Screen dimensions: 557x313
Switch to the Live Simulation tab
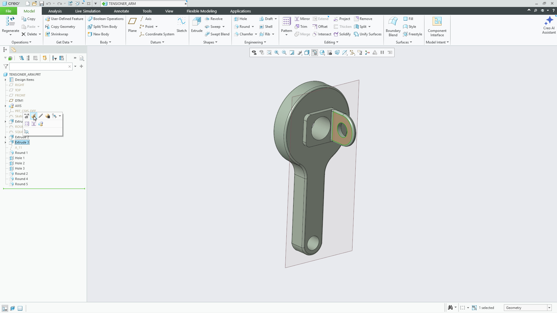(88, 11)
